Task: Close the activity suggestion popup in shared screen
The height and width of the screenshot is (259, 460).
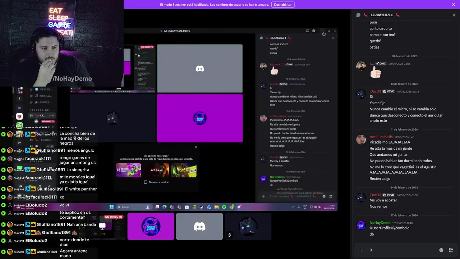Action: click(x=195, y=147)
